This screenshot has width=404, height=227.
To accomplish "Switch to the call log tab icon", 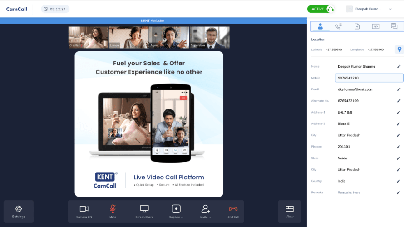I will click(339, 26).
